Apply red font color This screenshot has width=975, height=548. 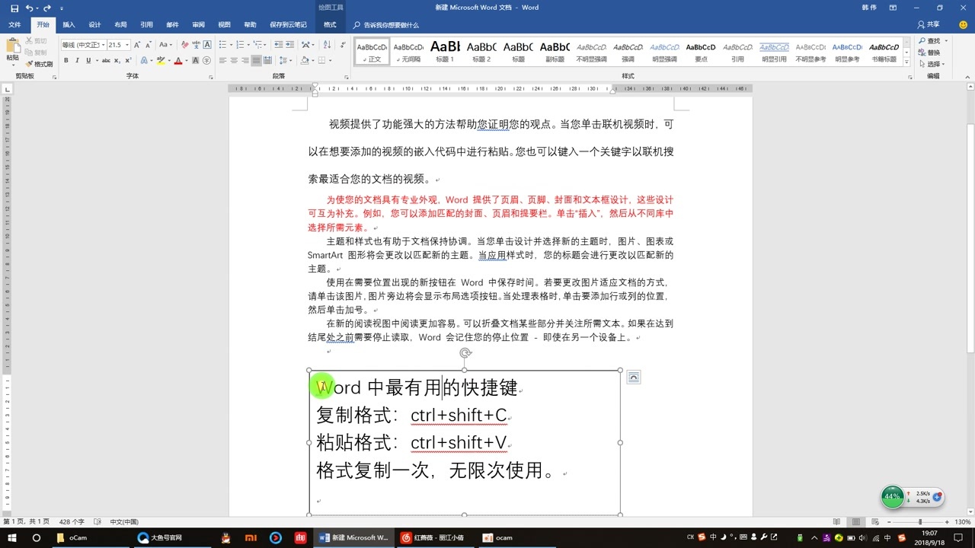(x=178, y=60)
